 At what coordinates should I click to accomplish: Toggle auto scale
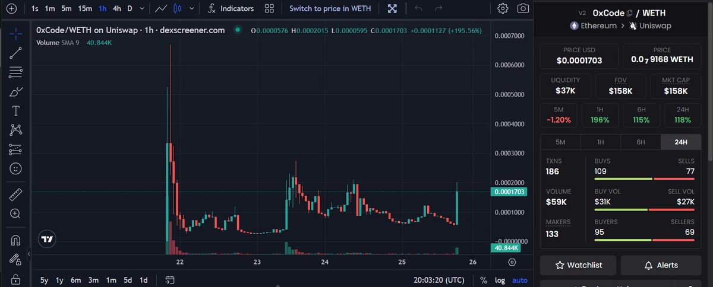(x=520, y=279)
